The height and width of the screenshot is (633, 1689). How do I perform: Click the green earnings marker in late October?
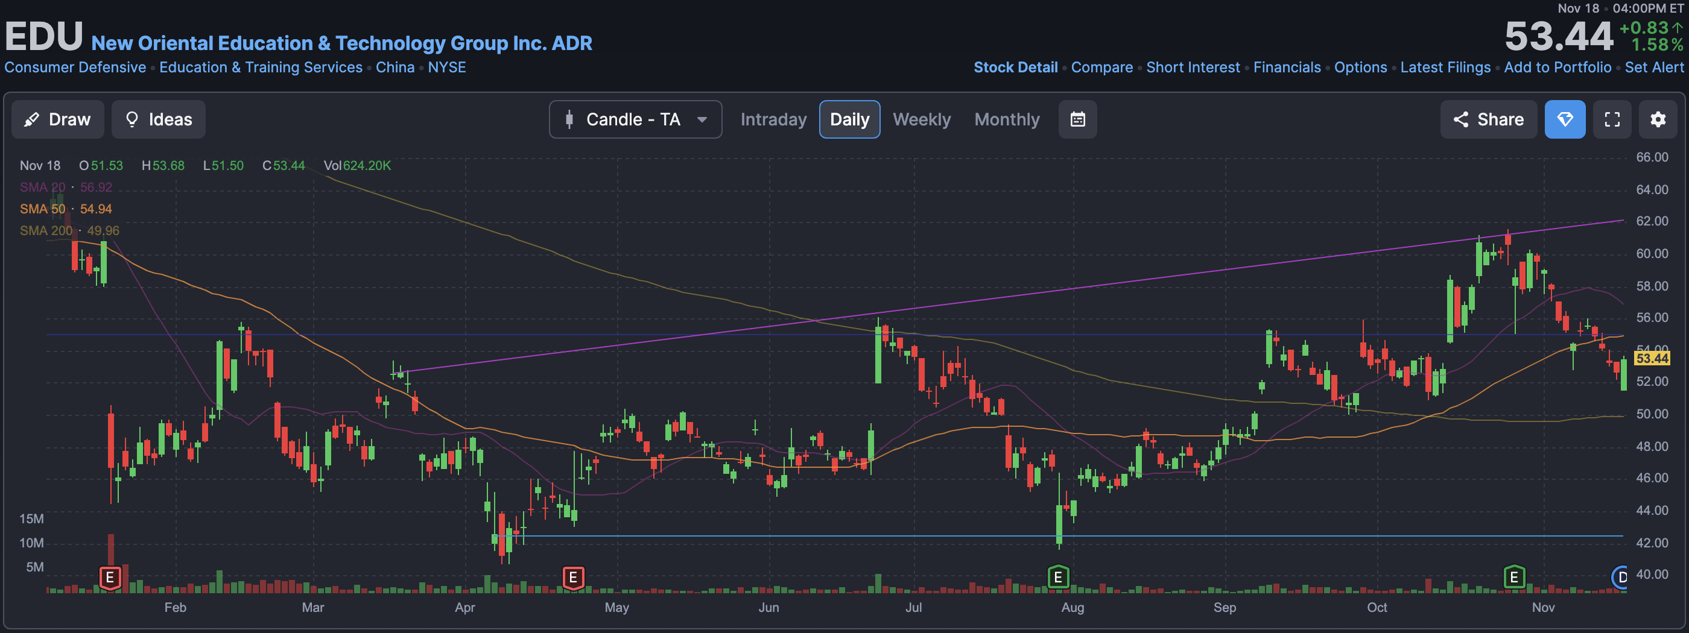1513,578
